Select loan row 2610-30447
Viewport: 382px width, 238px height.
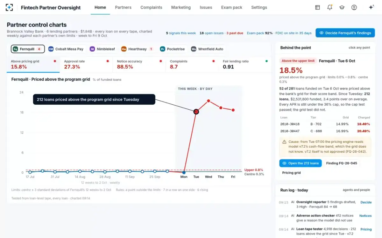[325, 131]
